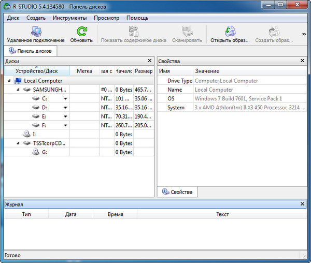Screen dimensions: 311x263
Task: Close the Диски panel
Action: [150, 61]
